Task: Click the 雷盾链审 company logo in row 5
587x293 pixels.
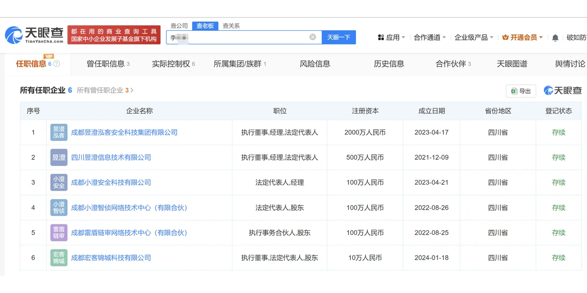Action: point(59,233)
